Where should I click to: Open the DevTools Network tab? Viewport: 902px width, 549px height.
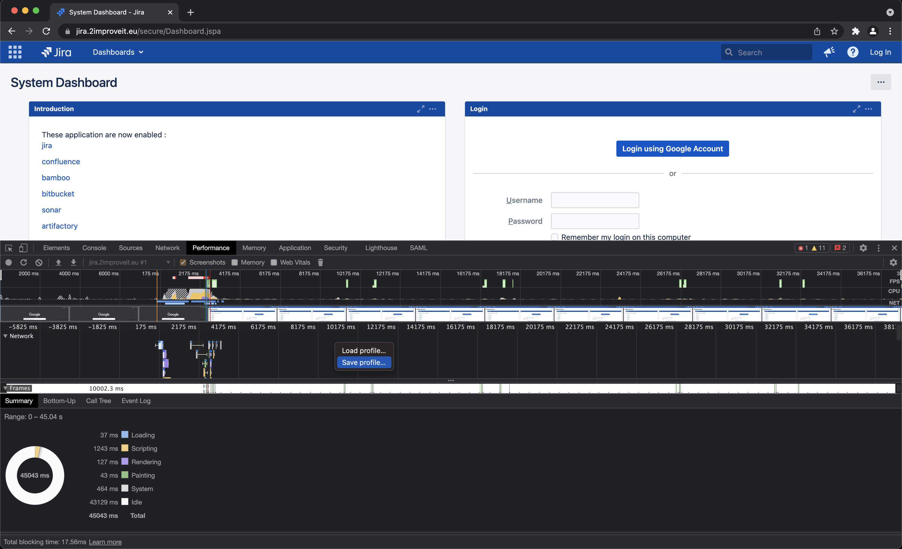(167, 248)
